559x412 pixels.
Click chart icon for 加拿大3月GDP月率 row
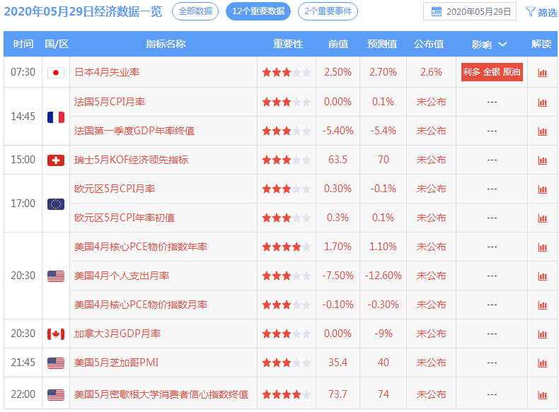542,334
